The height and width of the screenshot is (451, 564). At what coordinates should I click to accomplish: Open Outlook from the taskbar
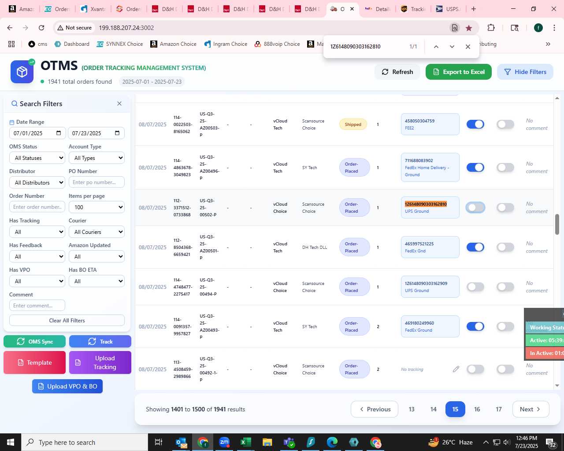(181, 442)
